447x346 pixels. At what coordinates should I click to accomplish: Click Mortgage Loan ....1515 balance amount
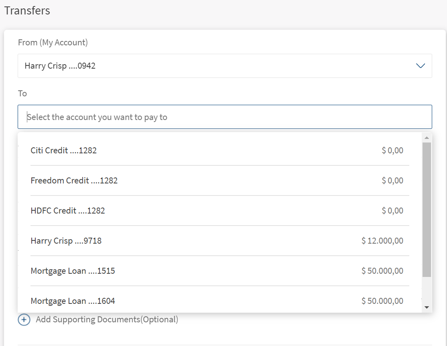(x=382, y=271)
